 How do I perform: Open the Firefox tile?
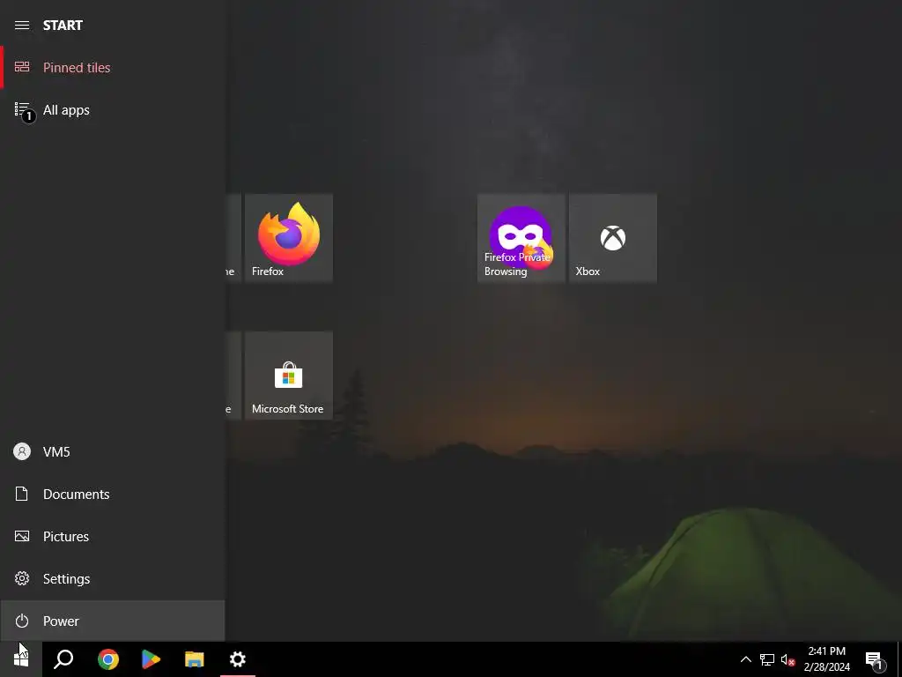(x=289, y=238)
